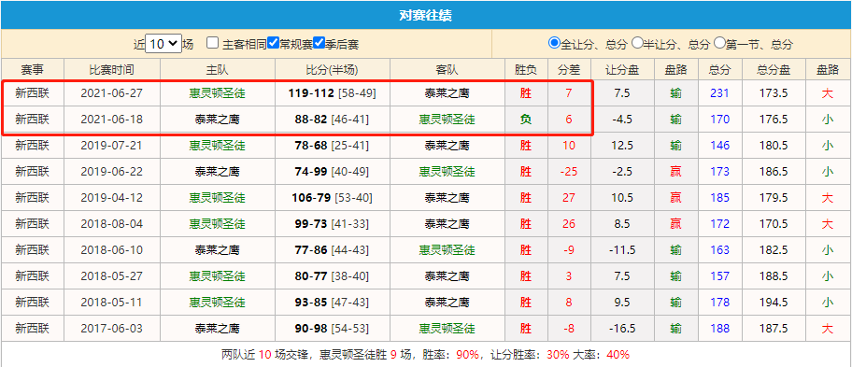Open 泰莱之鹰 home team on 2021-06-18 row
This screenshot has height=367, width=852.
click(x=218, y=120)
